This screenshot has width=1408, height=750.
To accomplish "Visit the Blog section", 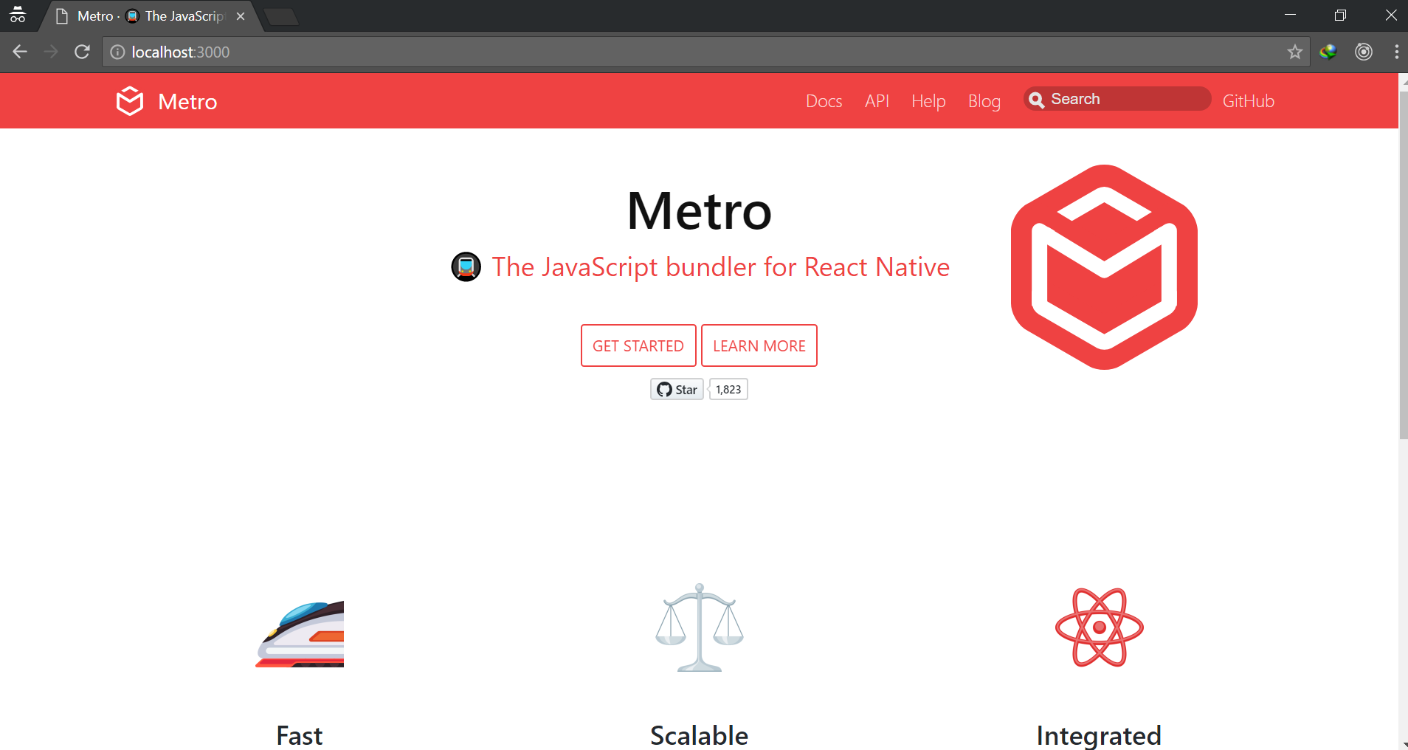I will tap(984, 101).
